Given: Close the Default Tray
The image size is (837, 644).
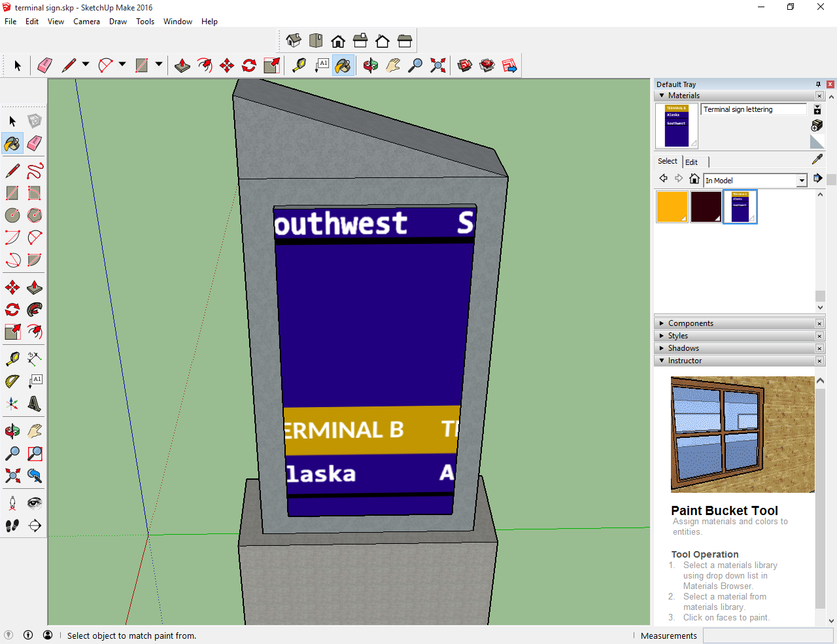Looking at the screenshot, I should [830, 84].
